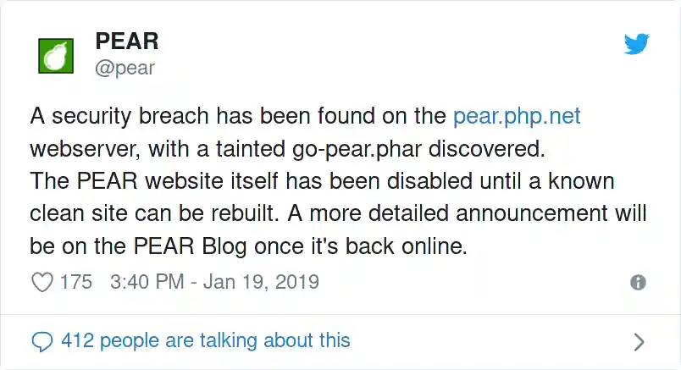Click the Jan 19, 2019 date
The width and height of the screenshot is (681, 370).
(x=259, y=282)
